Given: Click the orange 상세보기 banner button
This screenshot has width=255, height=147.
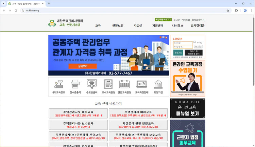Looking at the screenshot, I should (83, 66).
